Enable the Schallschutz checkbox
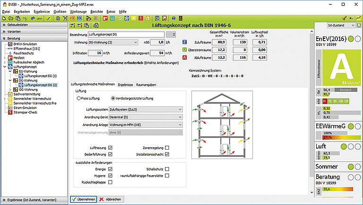 [x=167, y=168]
